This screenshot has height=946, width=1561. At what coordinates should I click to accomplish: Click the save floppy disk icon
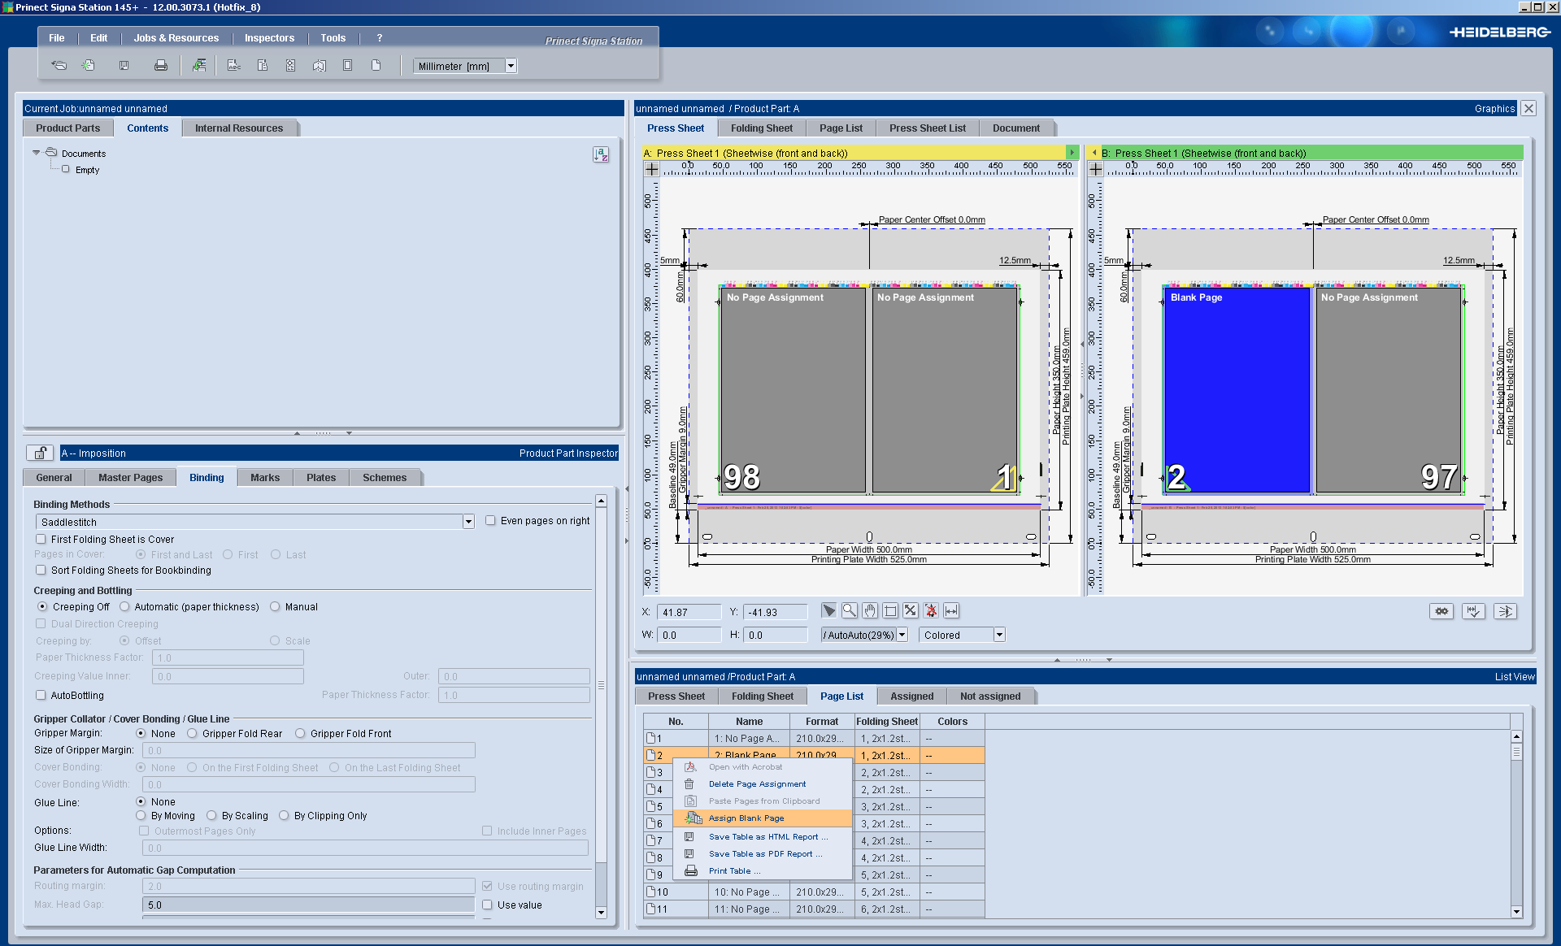coord(124,66)
